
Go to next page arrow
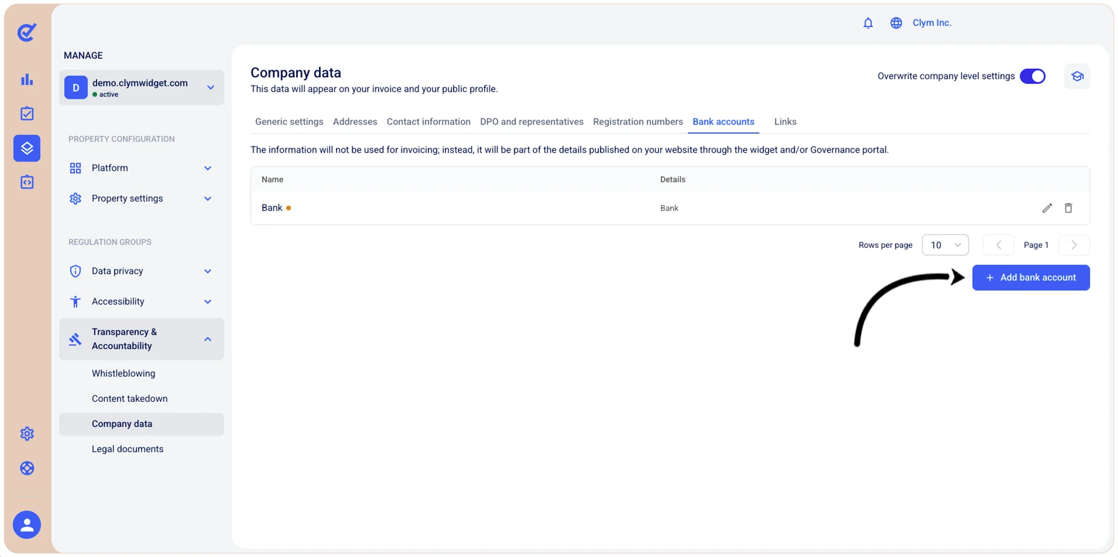(1074, 245)
